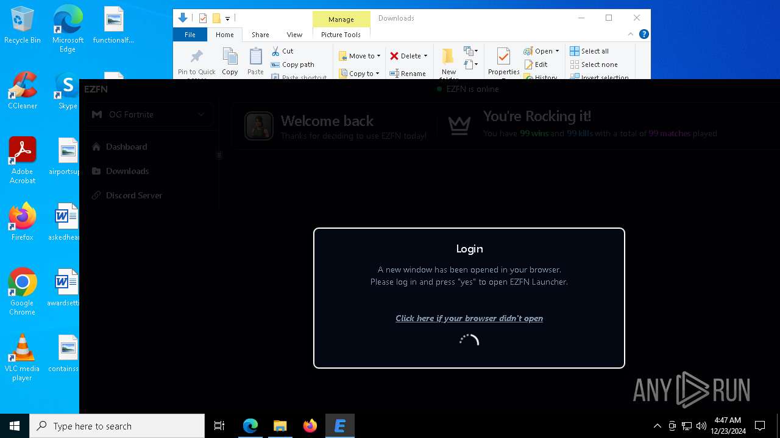Open Google Chrome desktop shortcut
The image size is (780, 438).
(23, 291)
